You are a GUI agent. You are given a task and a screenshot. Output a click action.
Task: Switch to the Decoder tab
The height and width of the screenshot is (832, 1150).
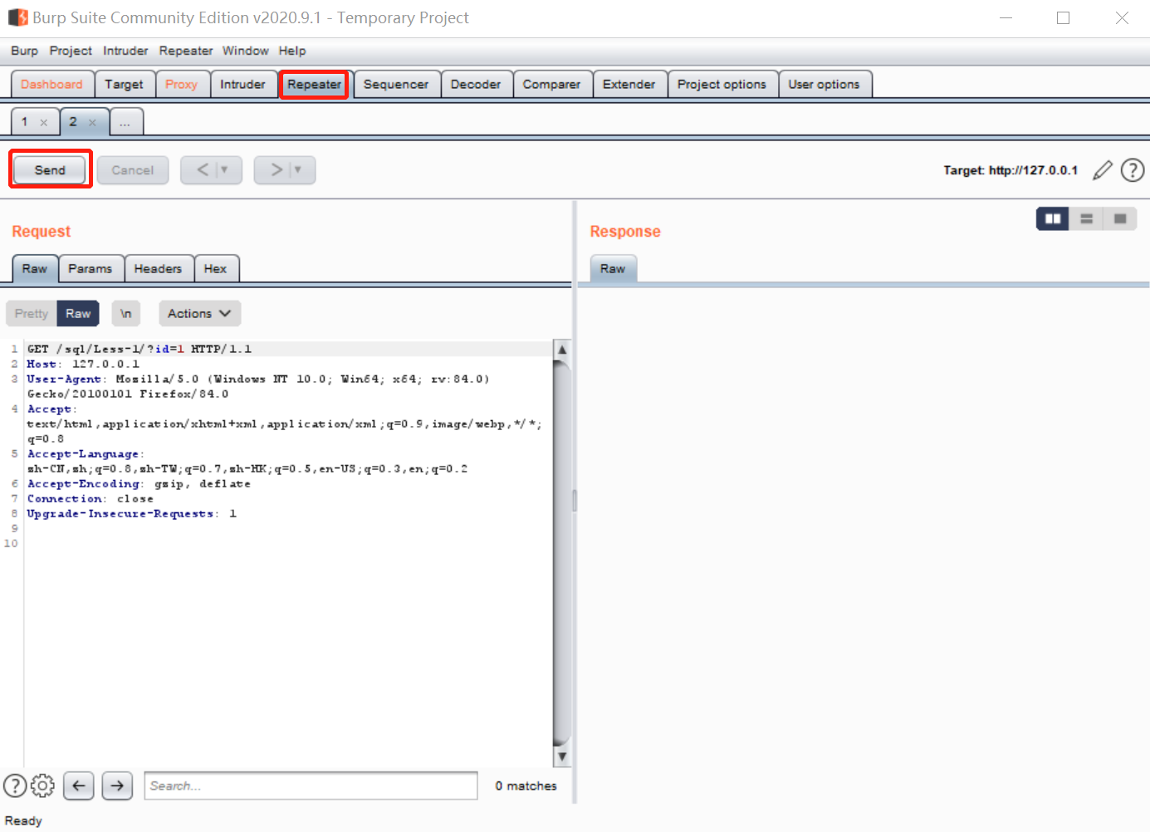click(476, 85)
